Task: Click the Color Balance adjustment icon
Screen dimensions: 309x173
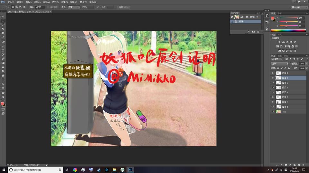Action: pyautogui.click(x=281, y=46)
